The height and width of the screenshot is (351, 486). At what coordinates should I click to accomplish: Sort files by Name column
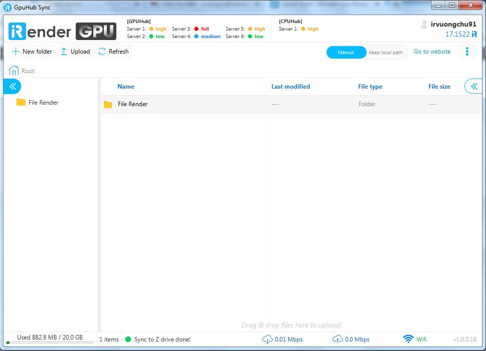click(x=125, y=87)
